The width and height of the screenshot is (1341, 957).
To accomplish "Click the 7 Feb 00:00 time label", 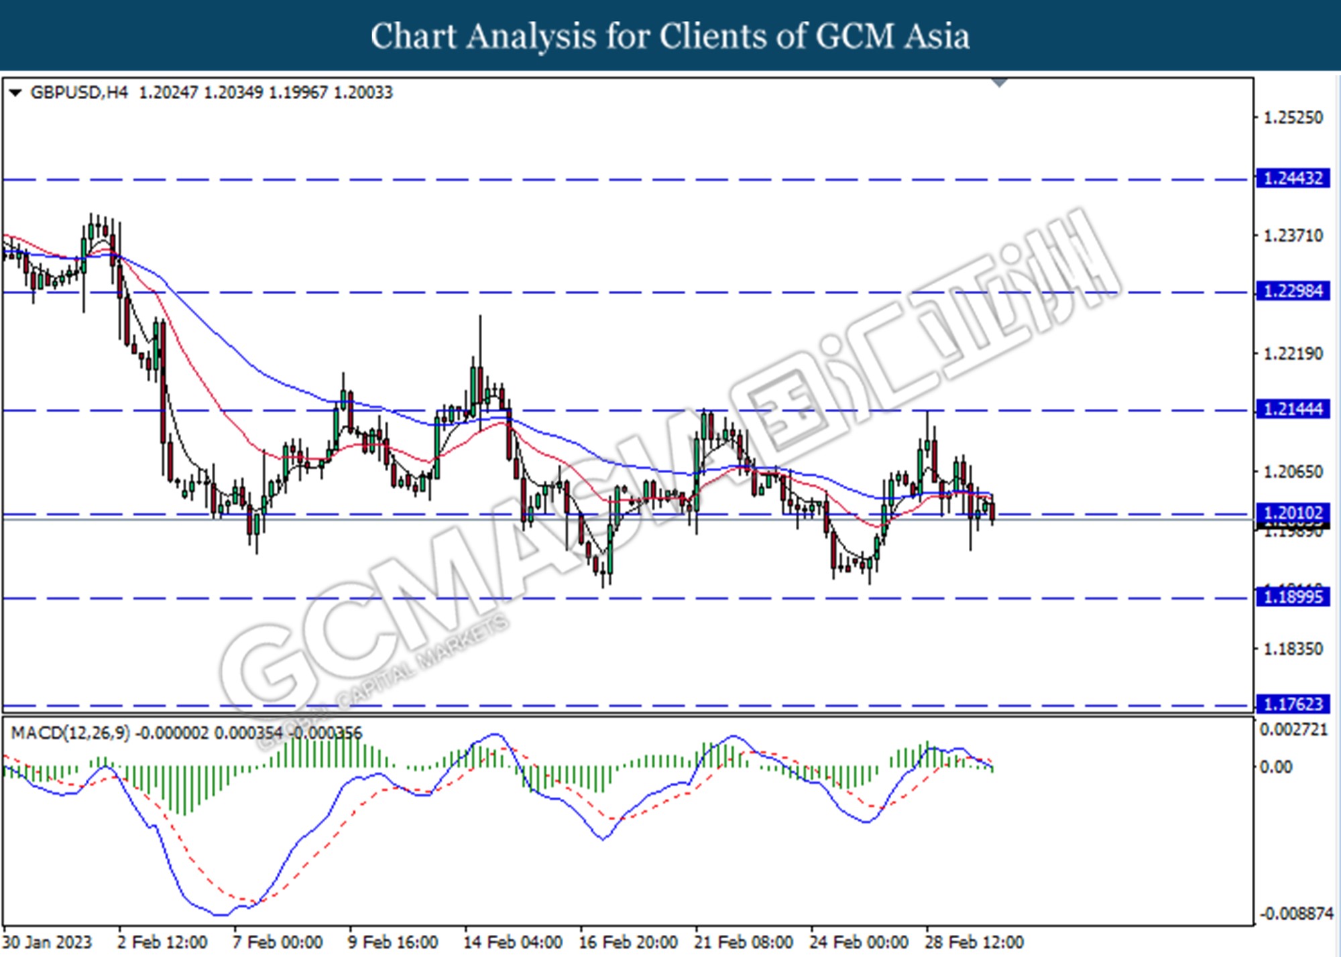I will 278,942.
